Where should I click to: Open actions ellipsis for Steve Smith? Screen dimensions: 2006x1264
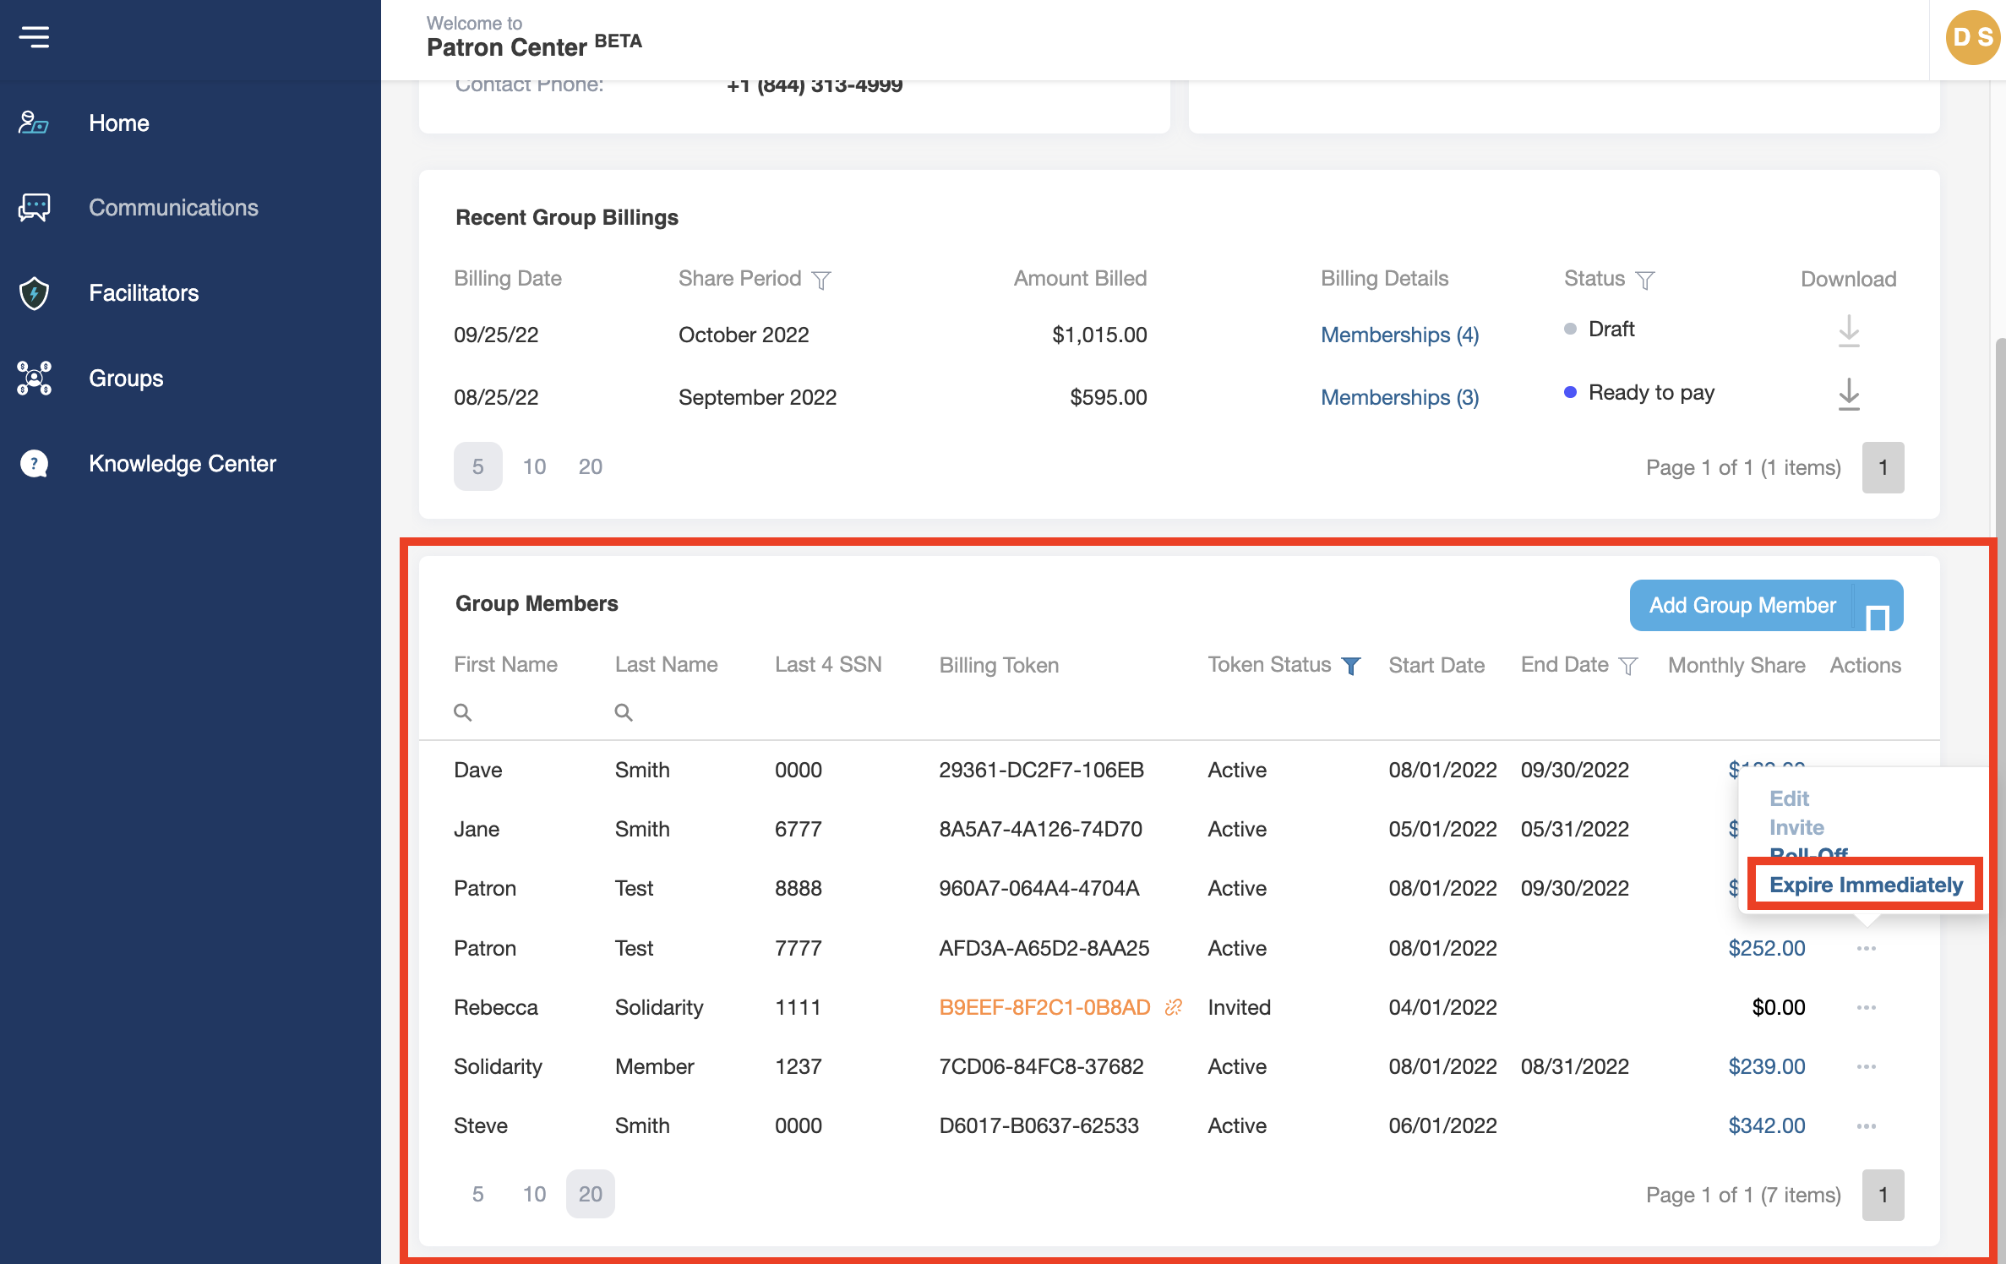(x=1866, y=1125)
